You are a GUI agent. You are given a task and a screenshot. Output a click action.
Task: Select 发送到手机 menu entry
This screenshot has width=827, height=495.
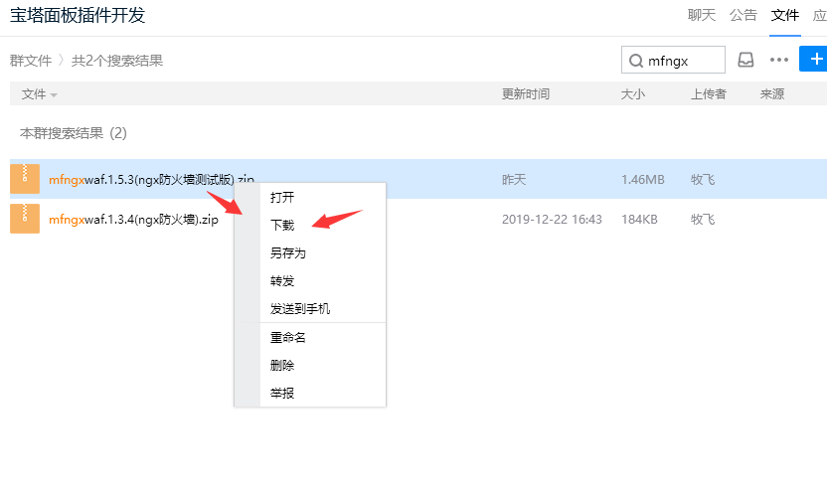pyautogui.click(x=299, y=309)
